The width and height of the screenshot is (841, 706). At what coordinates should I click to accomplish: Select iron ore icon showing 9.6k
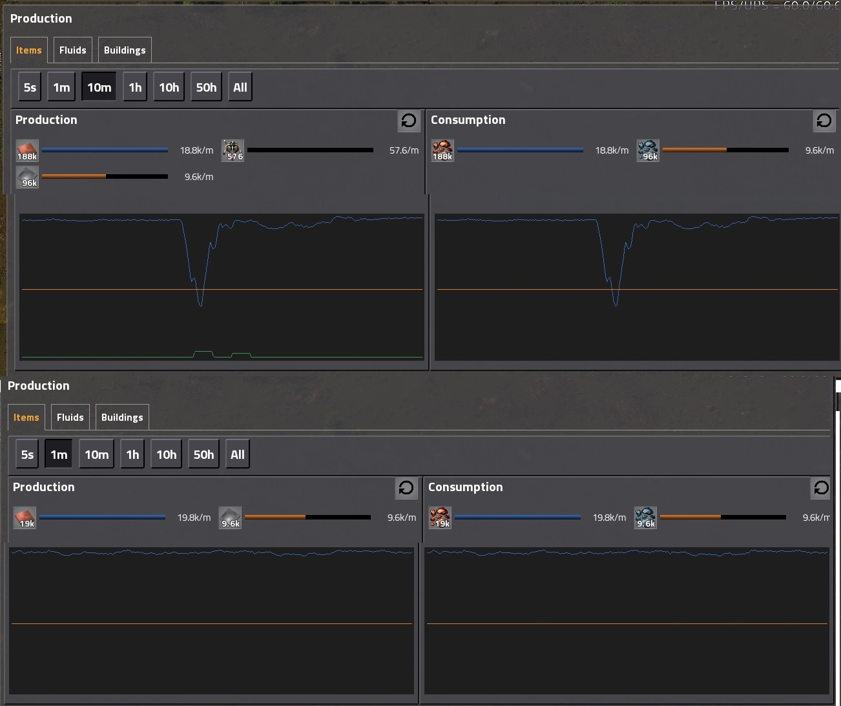pos(645,518)
